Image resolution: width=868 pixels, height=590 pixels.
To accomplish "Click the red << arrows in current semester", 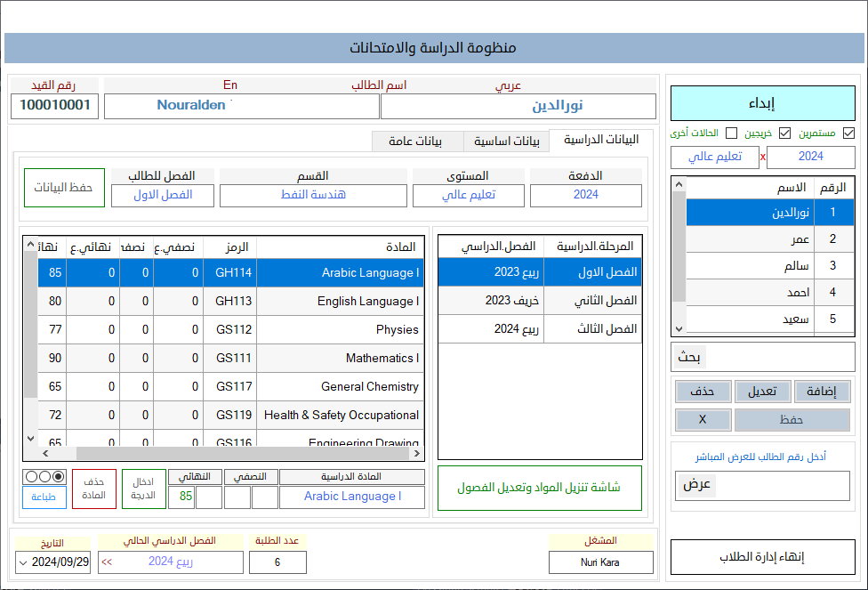I will [107, 562].
